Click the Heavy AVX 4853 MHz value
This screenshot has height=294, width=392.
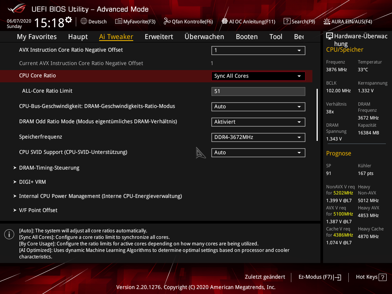pyautogui.click(x=368, y=216)
